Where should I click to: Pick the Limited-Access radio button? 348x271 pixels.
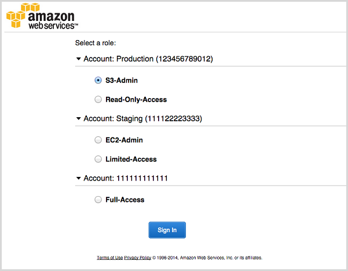[x=98, y=159]
